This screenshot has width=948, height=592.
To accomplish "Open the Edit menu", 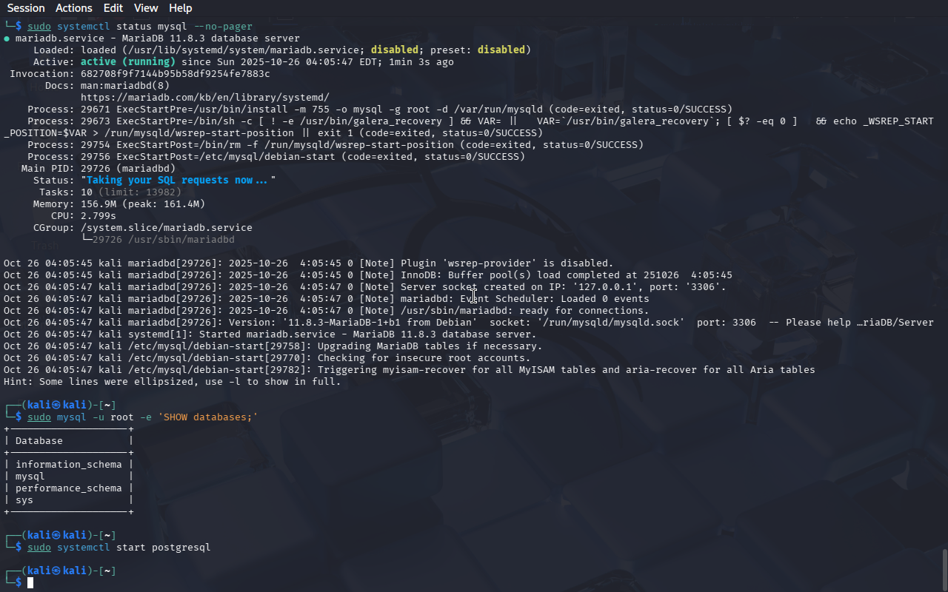I will tap(113, 8).
